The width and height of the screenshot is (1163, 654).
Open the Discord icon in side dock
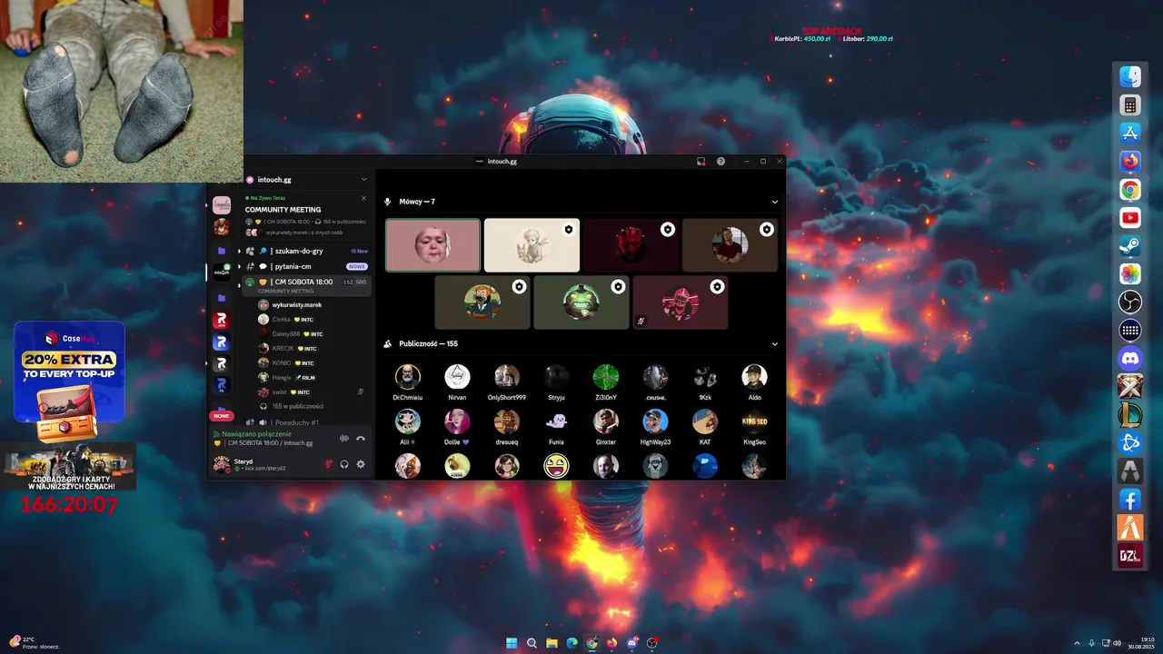pyautogui.click(x=1130, y=358)
